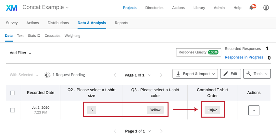Open Actions in top navigation
276x138 pixels.
[178, 8]
